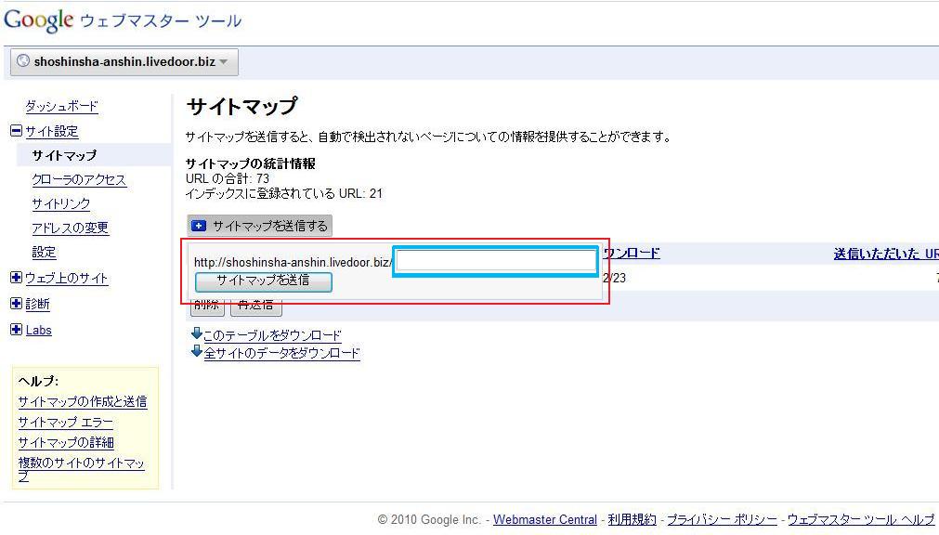Open help link 複数のサイトのサイトマップ
The width and height of the screenshot is (939, 535).
pos(82,469)
